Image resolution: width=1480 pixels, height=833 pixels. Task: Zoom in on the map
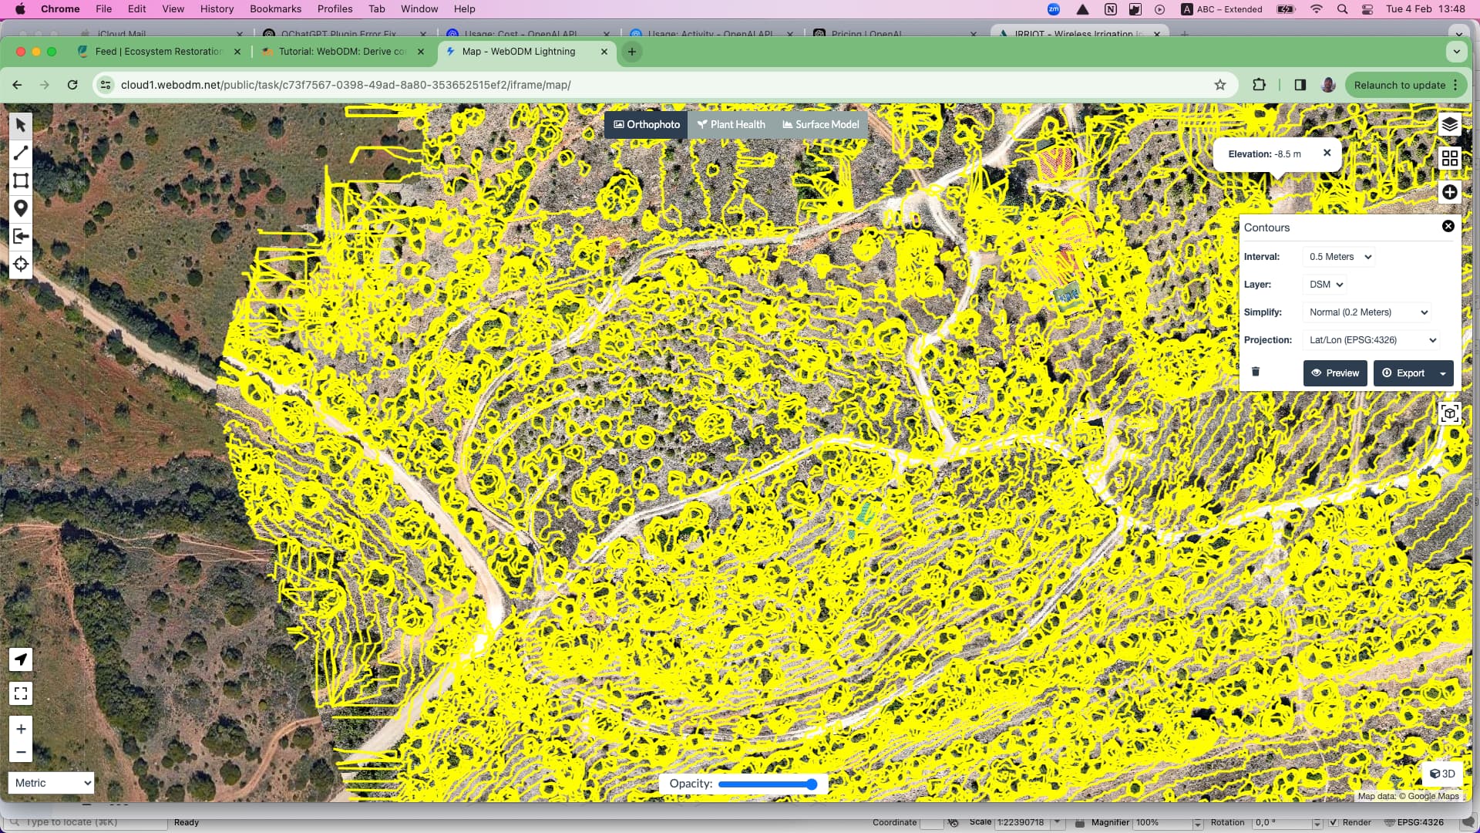tap(21, 729)
